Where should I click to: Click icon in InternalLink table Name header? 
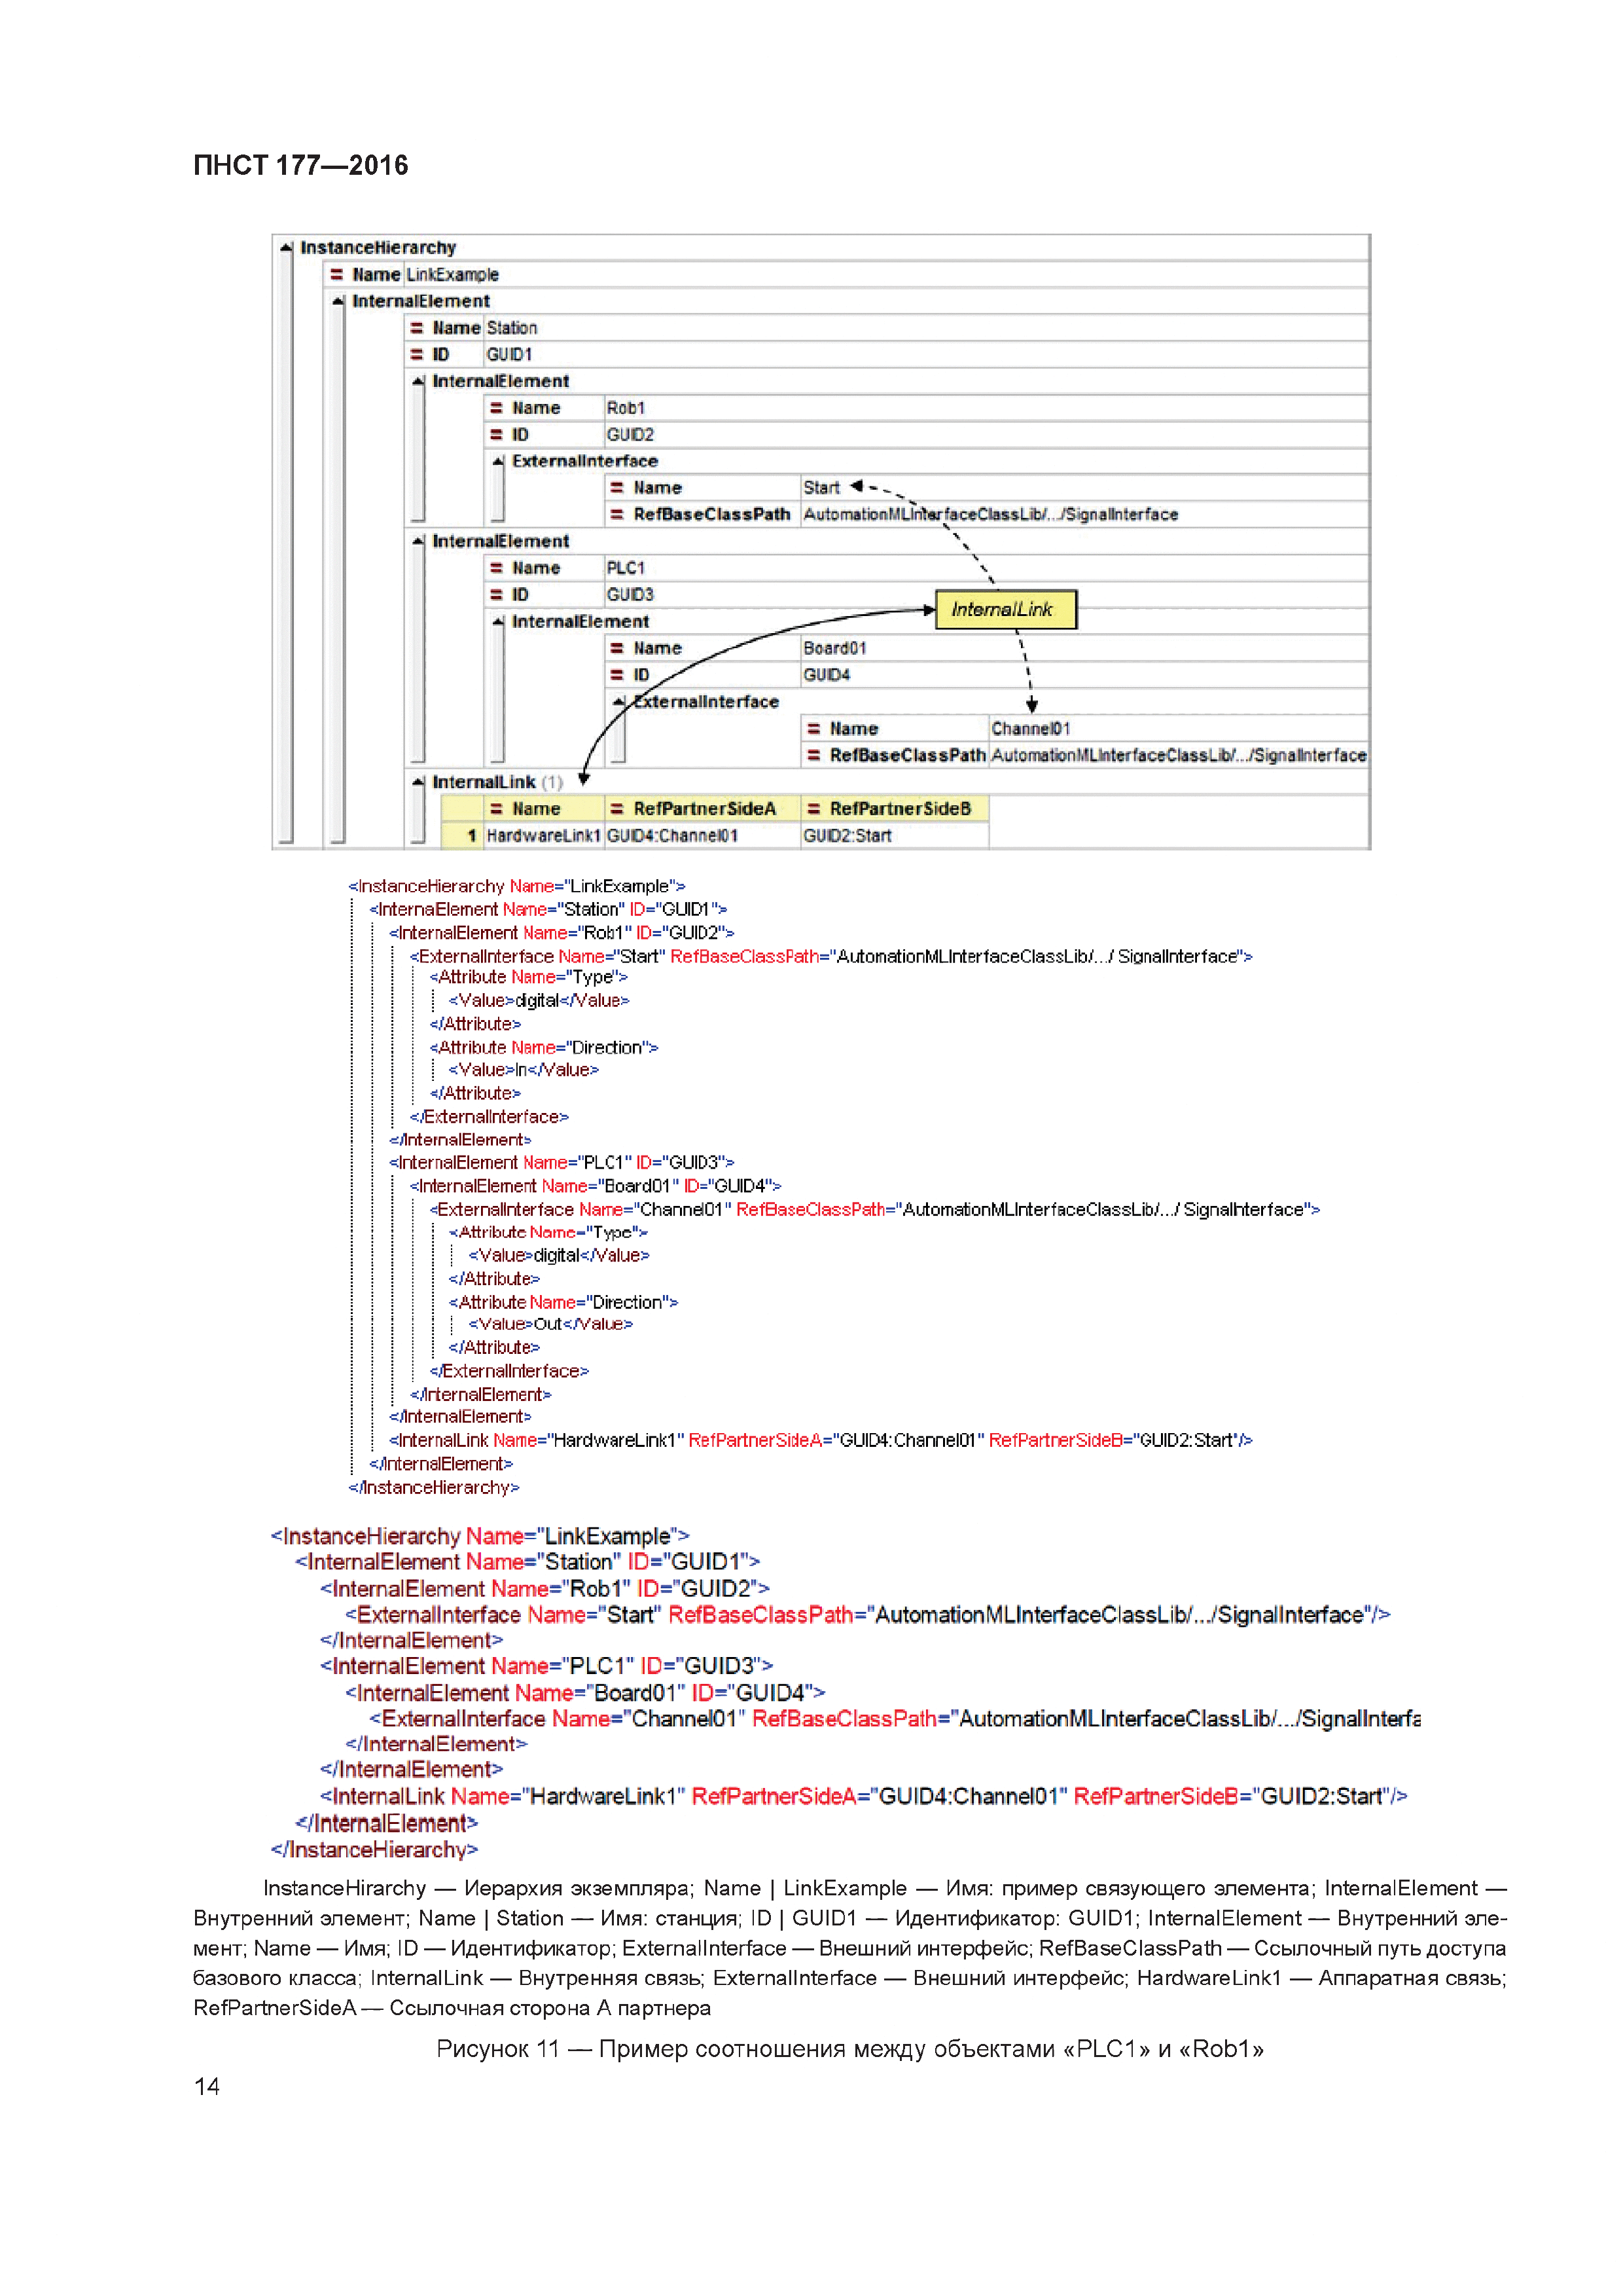pos(497,809)
